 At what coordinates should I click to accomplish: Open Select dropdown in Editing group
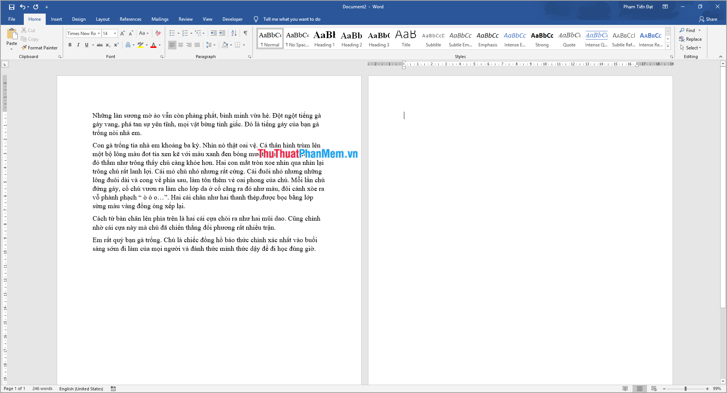[691, 48]
